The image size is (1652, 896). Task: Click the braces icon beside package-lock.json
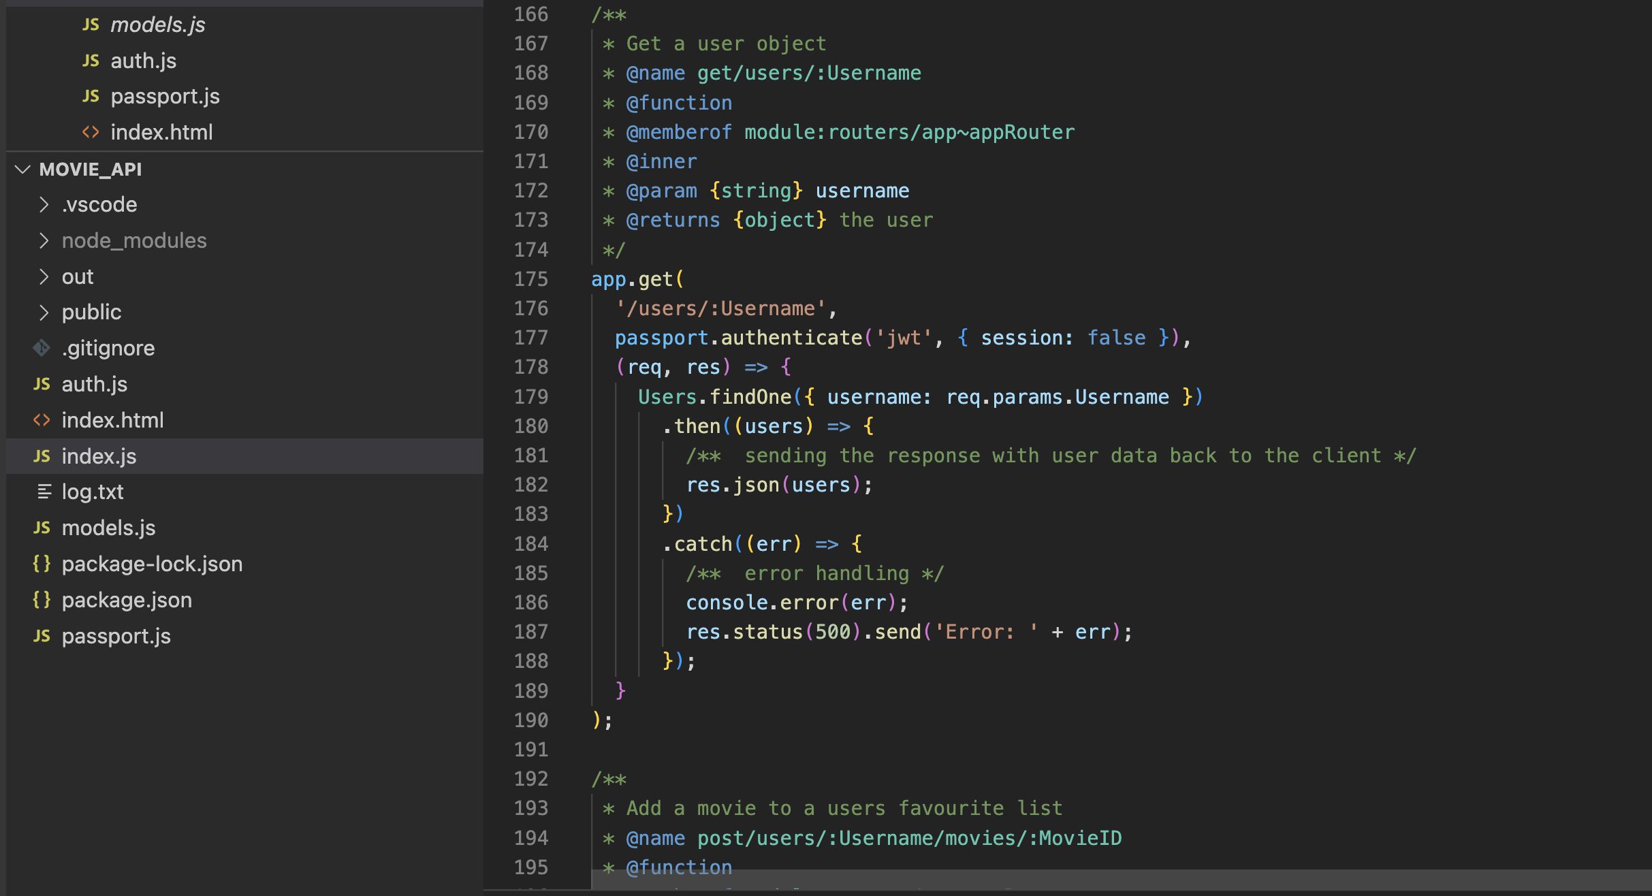click(x=42, y=564)
